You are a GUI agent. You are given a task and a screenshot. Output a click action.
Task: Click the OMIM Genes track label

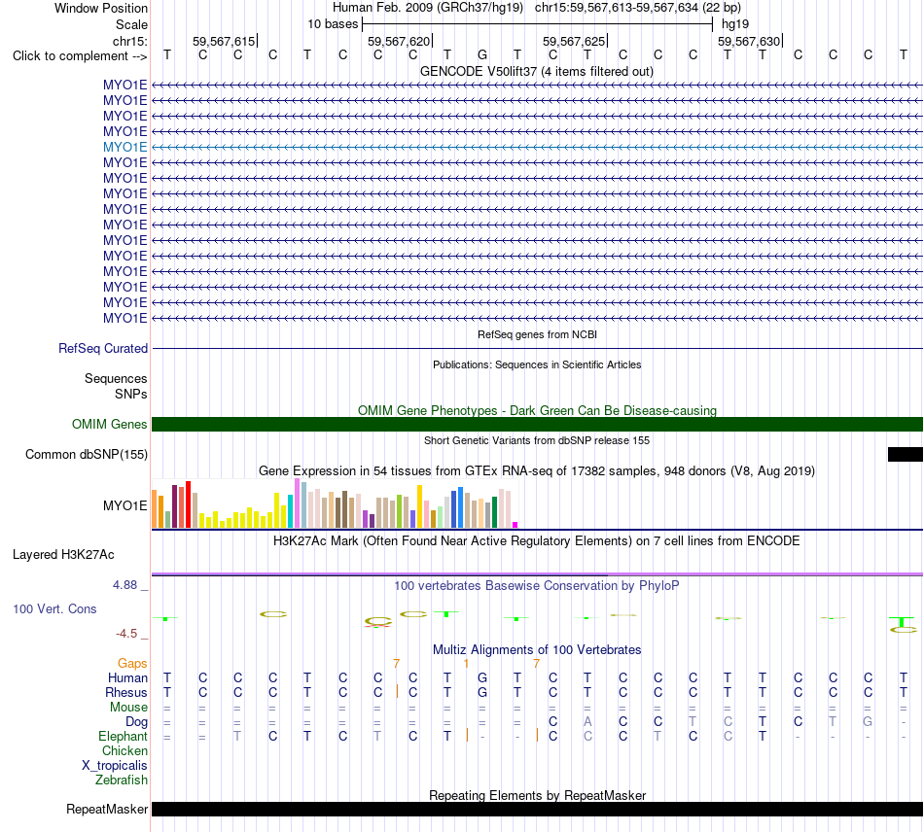[x=109, y=425]
